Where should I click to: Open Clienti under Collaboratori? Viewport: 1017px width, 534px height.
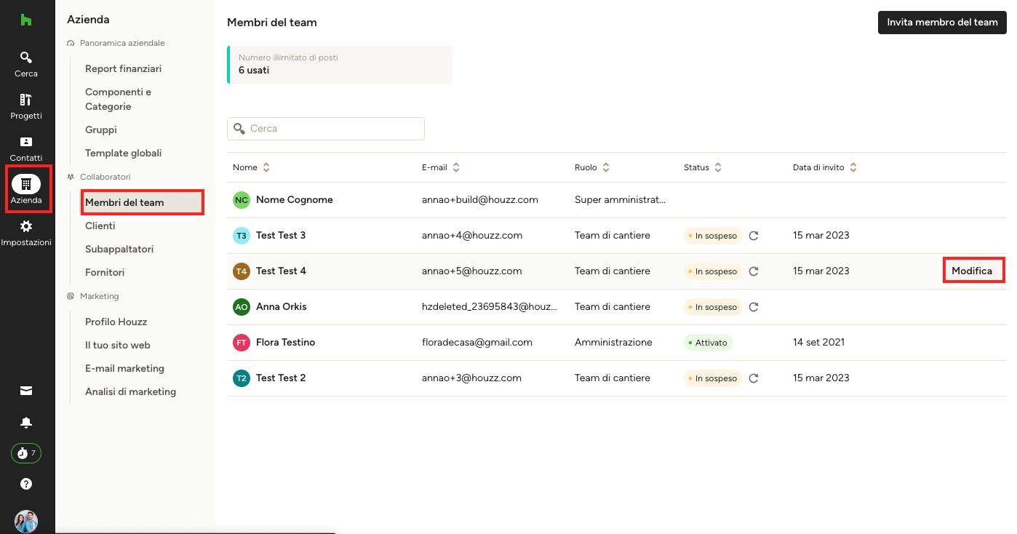[x=100, y=226]
